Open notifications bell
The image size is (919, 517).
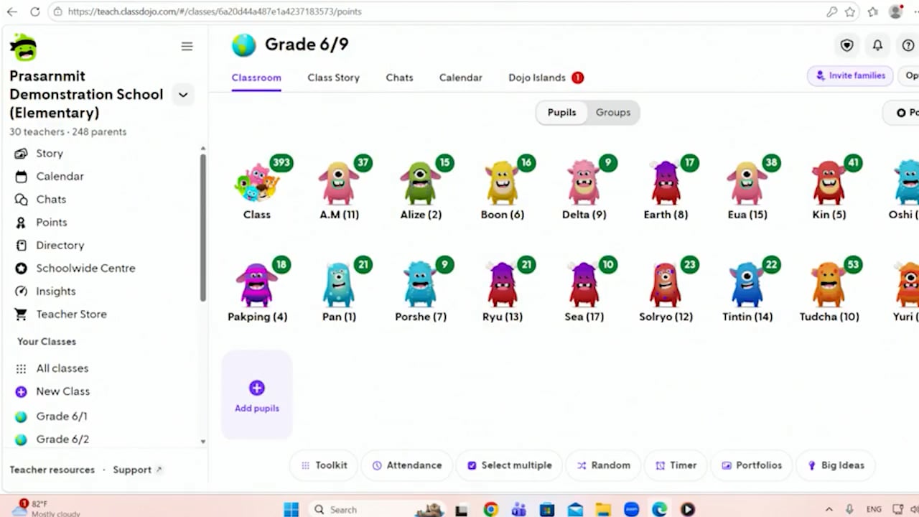(x=877, y=45)
